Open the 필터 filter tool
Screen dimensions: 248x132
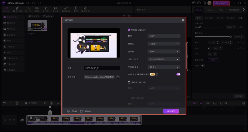(76, 10)
